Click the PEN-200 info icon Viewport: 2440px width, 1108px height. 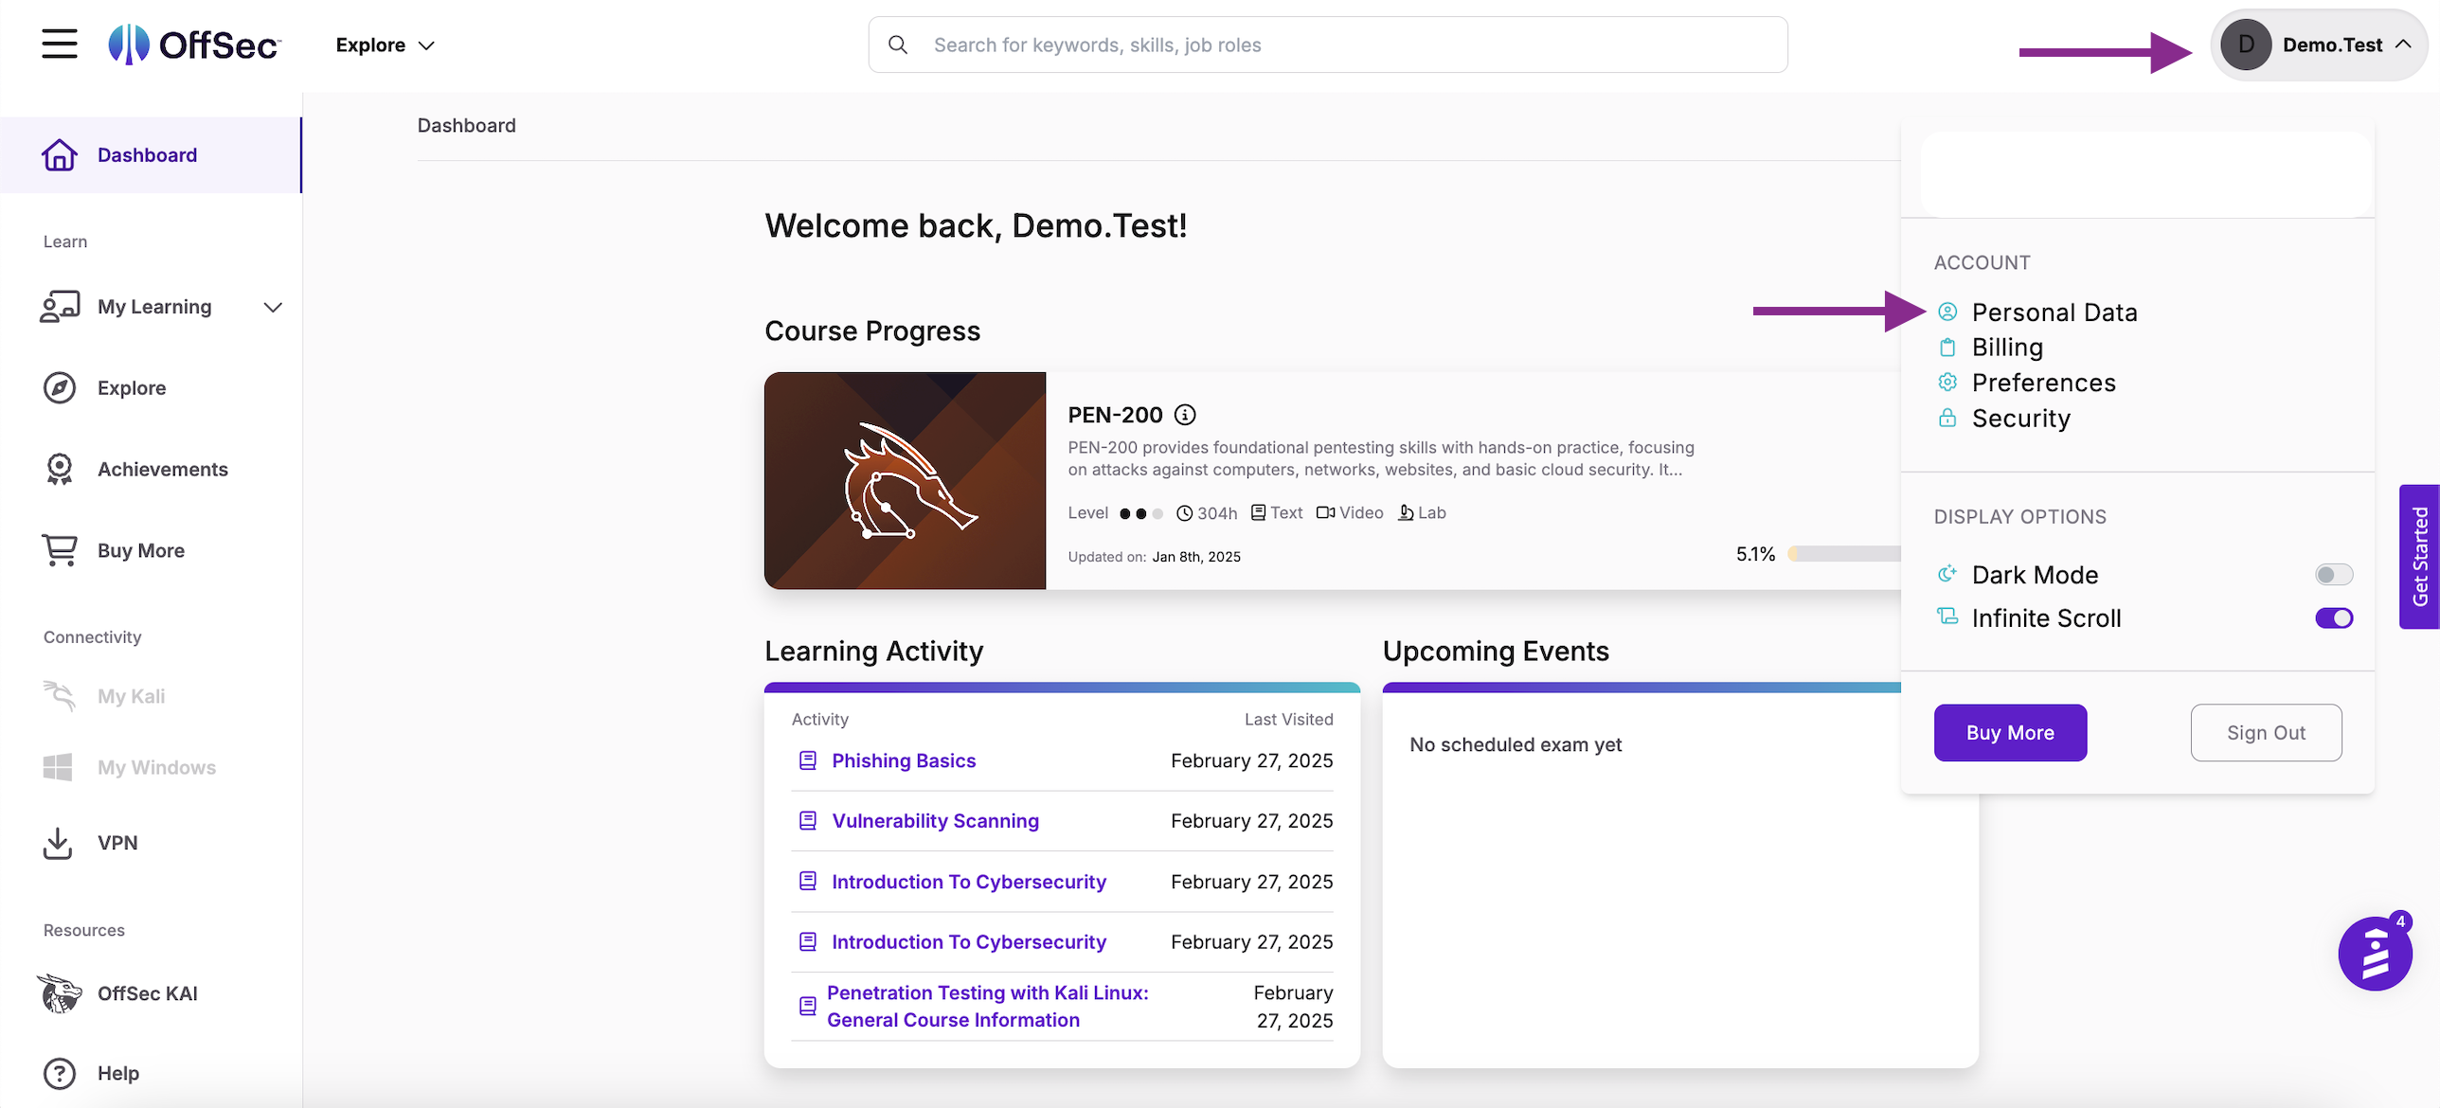[x=1185, y=415]
